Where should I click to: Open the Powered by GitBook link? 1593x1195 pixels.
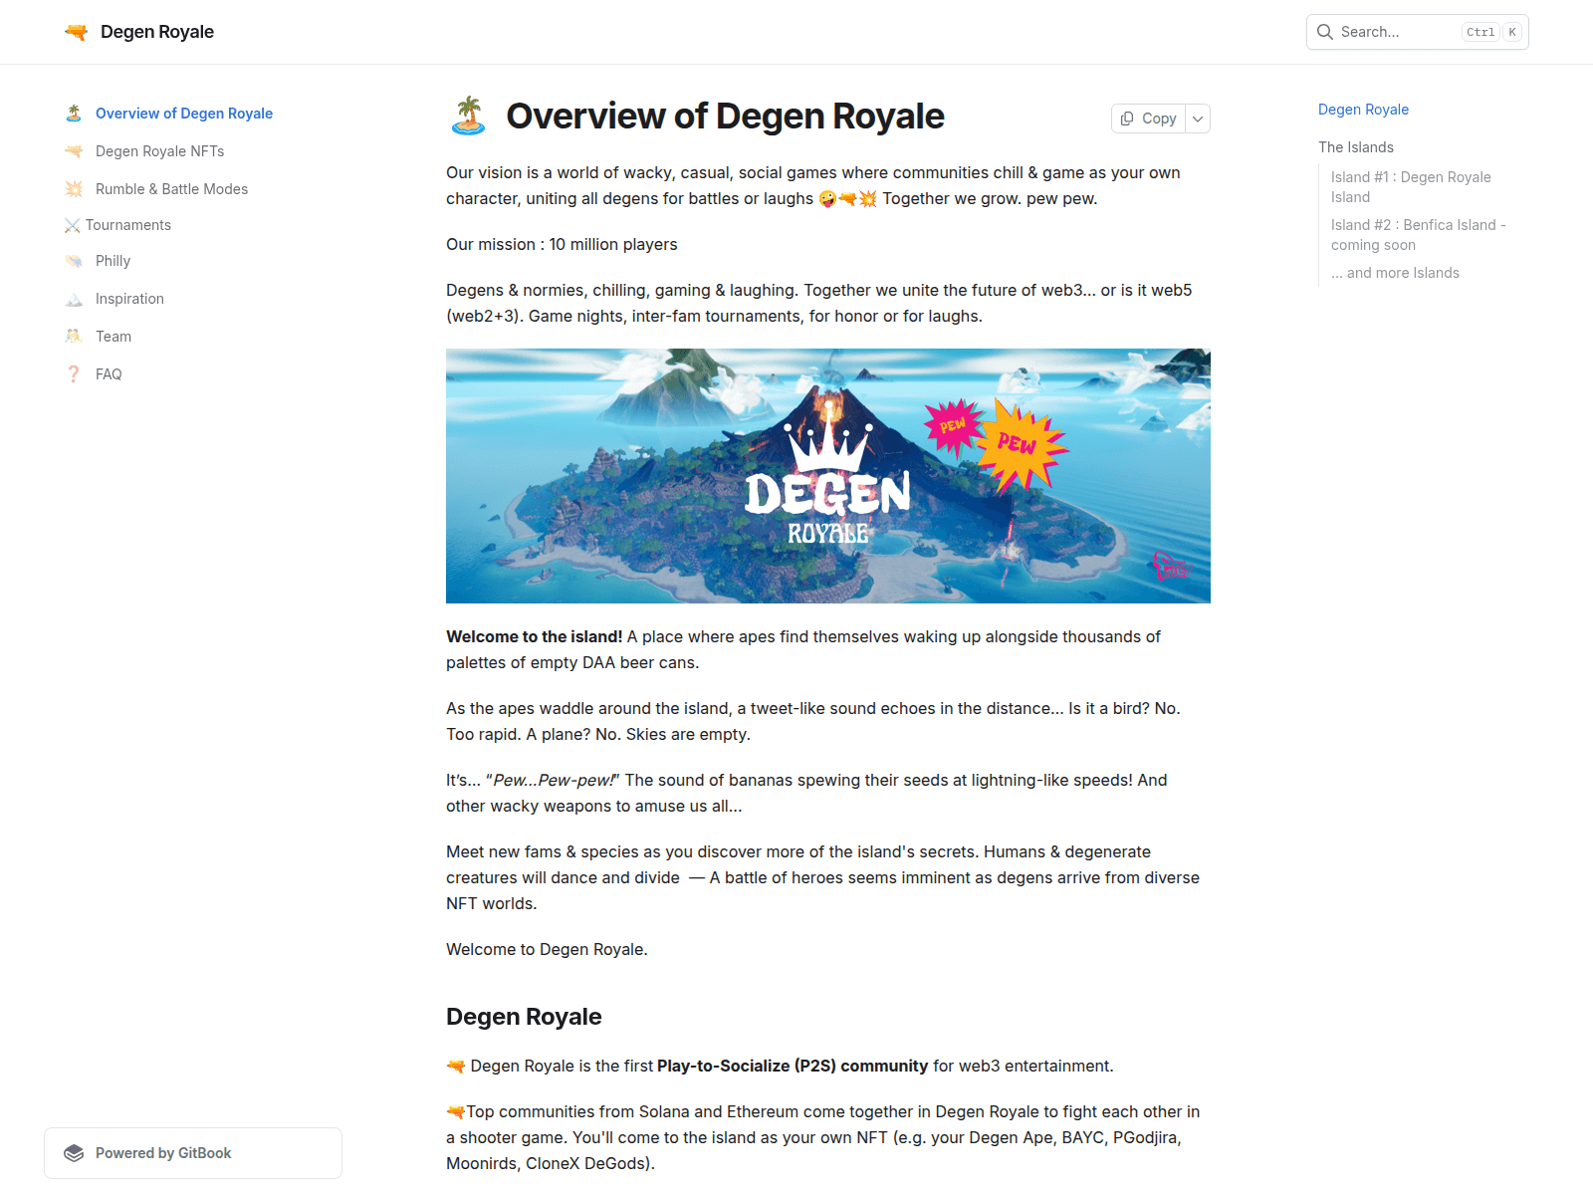click(193, 1153)
